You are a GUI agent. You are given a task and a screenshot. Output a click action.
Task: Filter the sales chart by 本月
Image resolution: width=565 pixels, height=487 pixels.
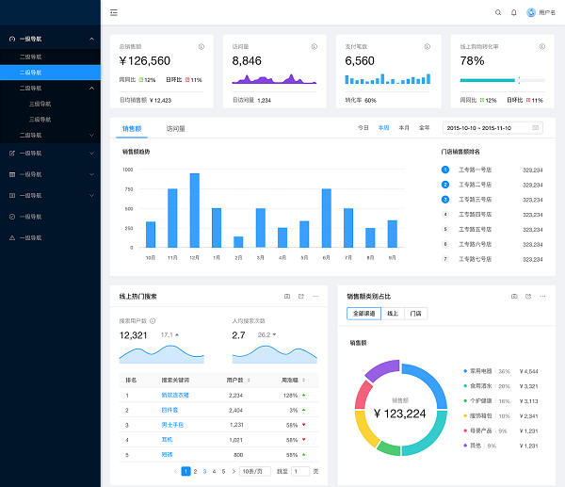(404, 127)
